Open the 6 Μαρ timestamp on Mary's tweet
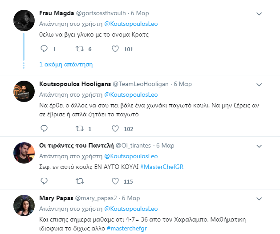 click(131, 198)
